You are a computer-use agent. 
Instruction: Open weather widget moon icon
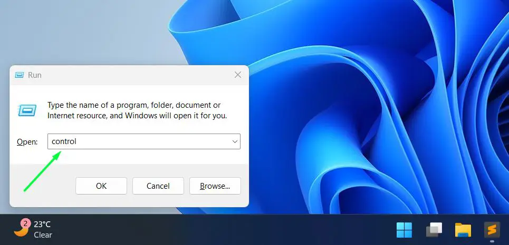[22, 229]
